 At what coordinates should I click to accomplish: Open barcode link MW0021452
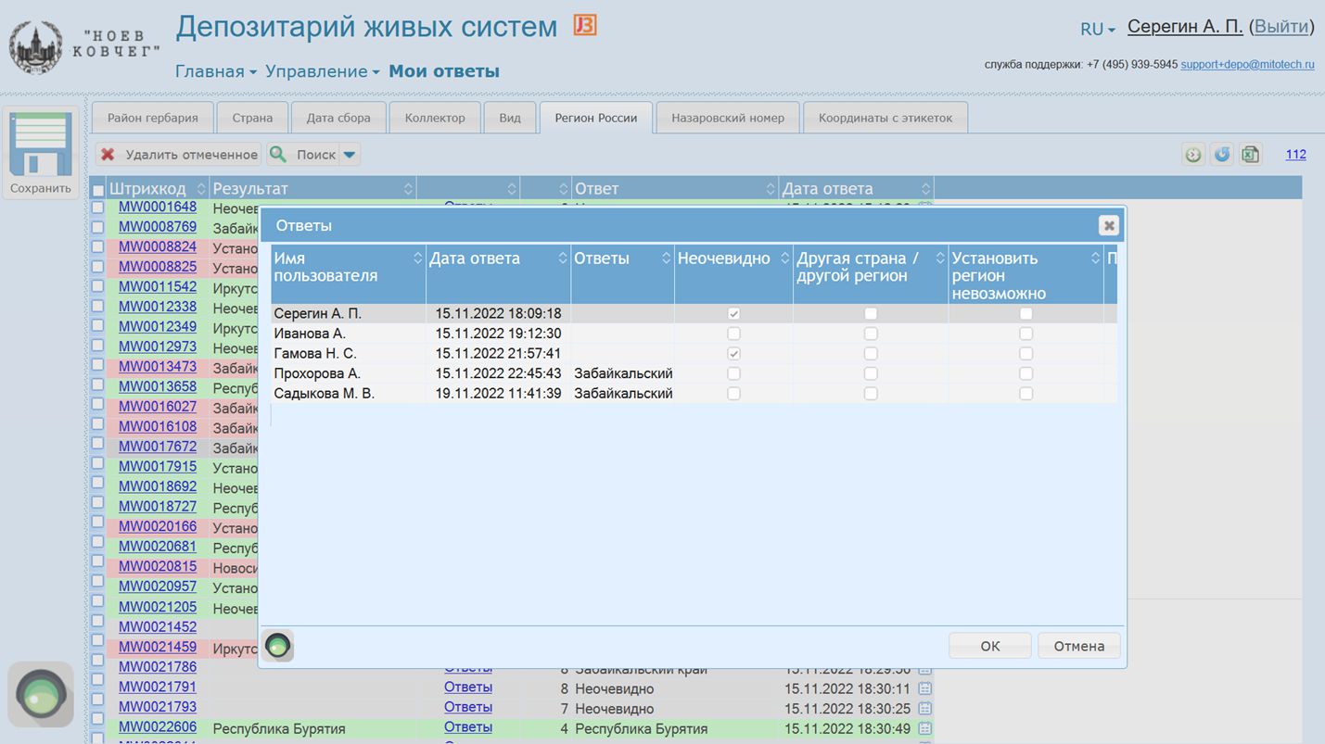[158, 627]
